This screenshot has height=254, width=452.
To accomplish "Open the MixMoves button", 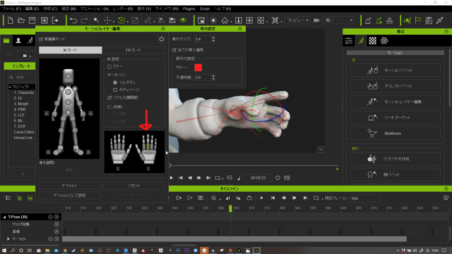I will click(395, 133).
